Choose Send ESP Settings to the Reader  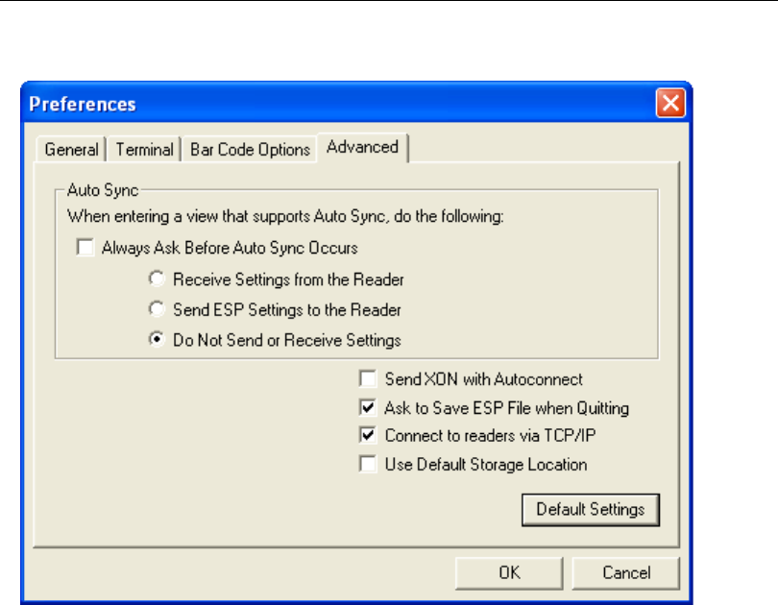click(x=156, y=310)
